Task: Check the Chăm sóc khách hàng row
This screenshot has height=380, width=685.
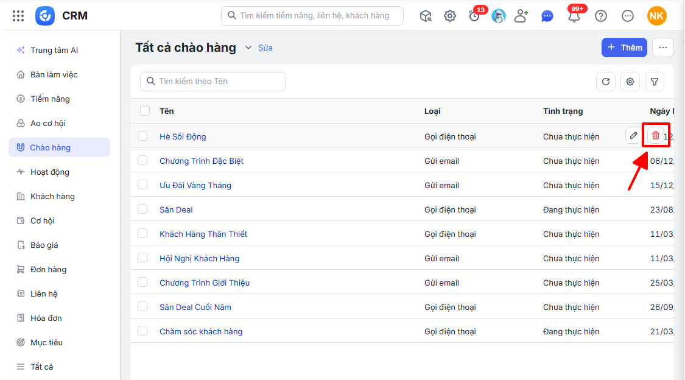Action: (x=143, y=331)
